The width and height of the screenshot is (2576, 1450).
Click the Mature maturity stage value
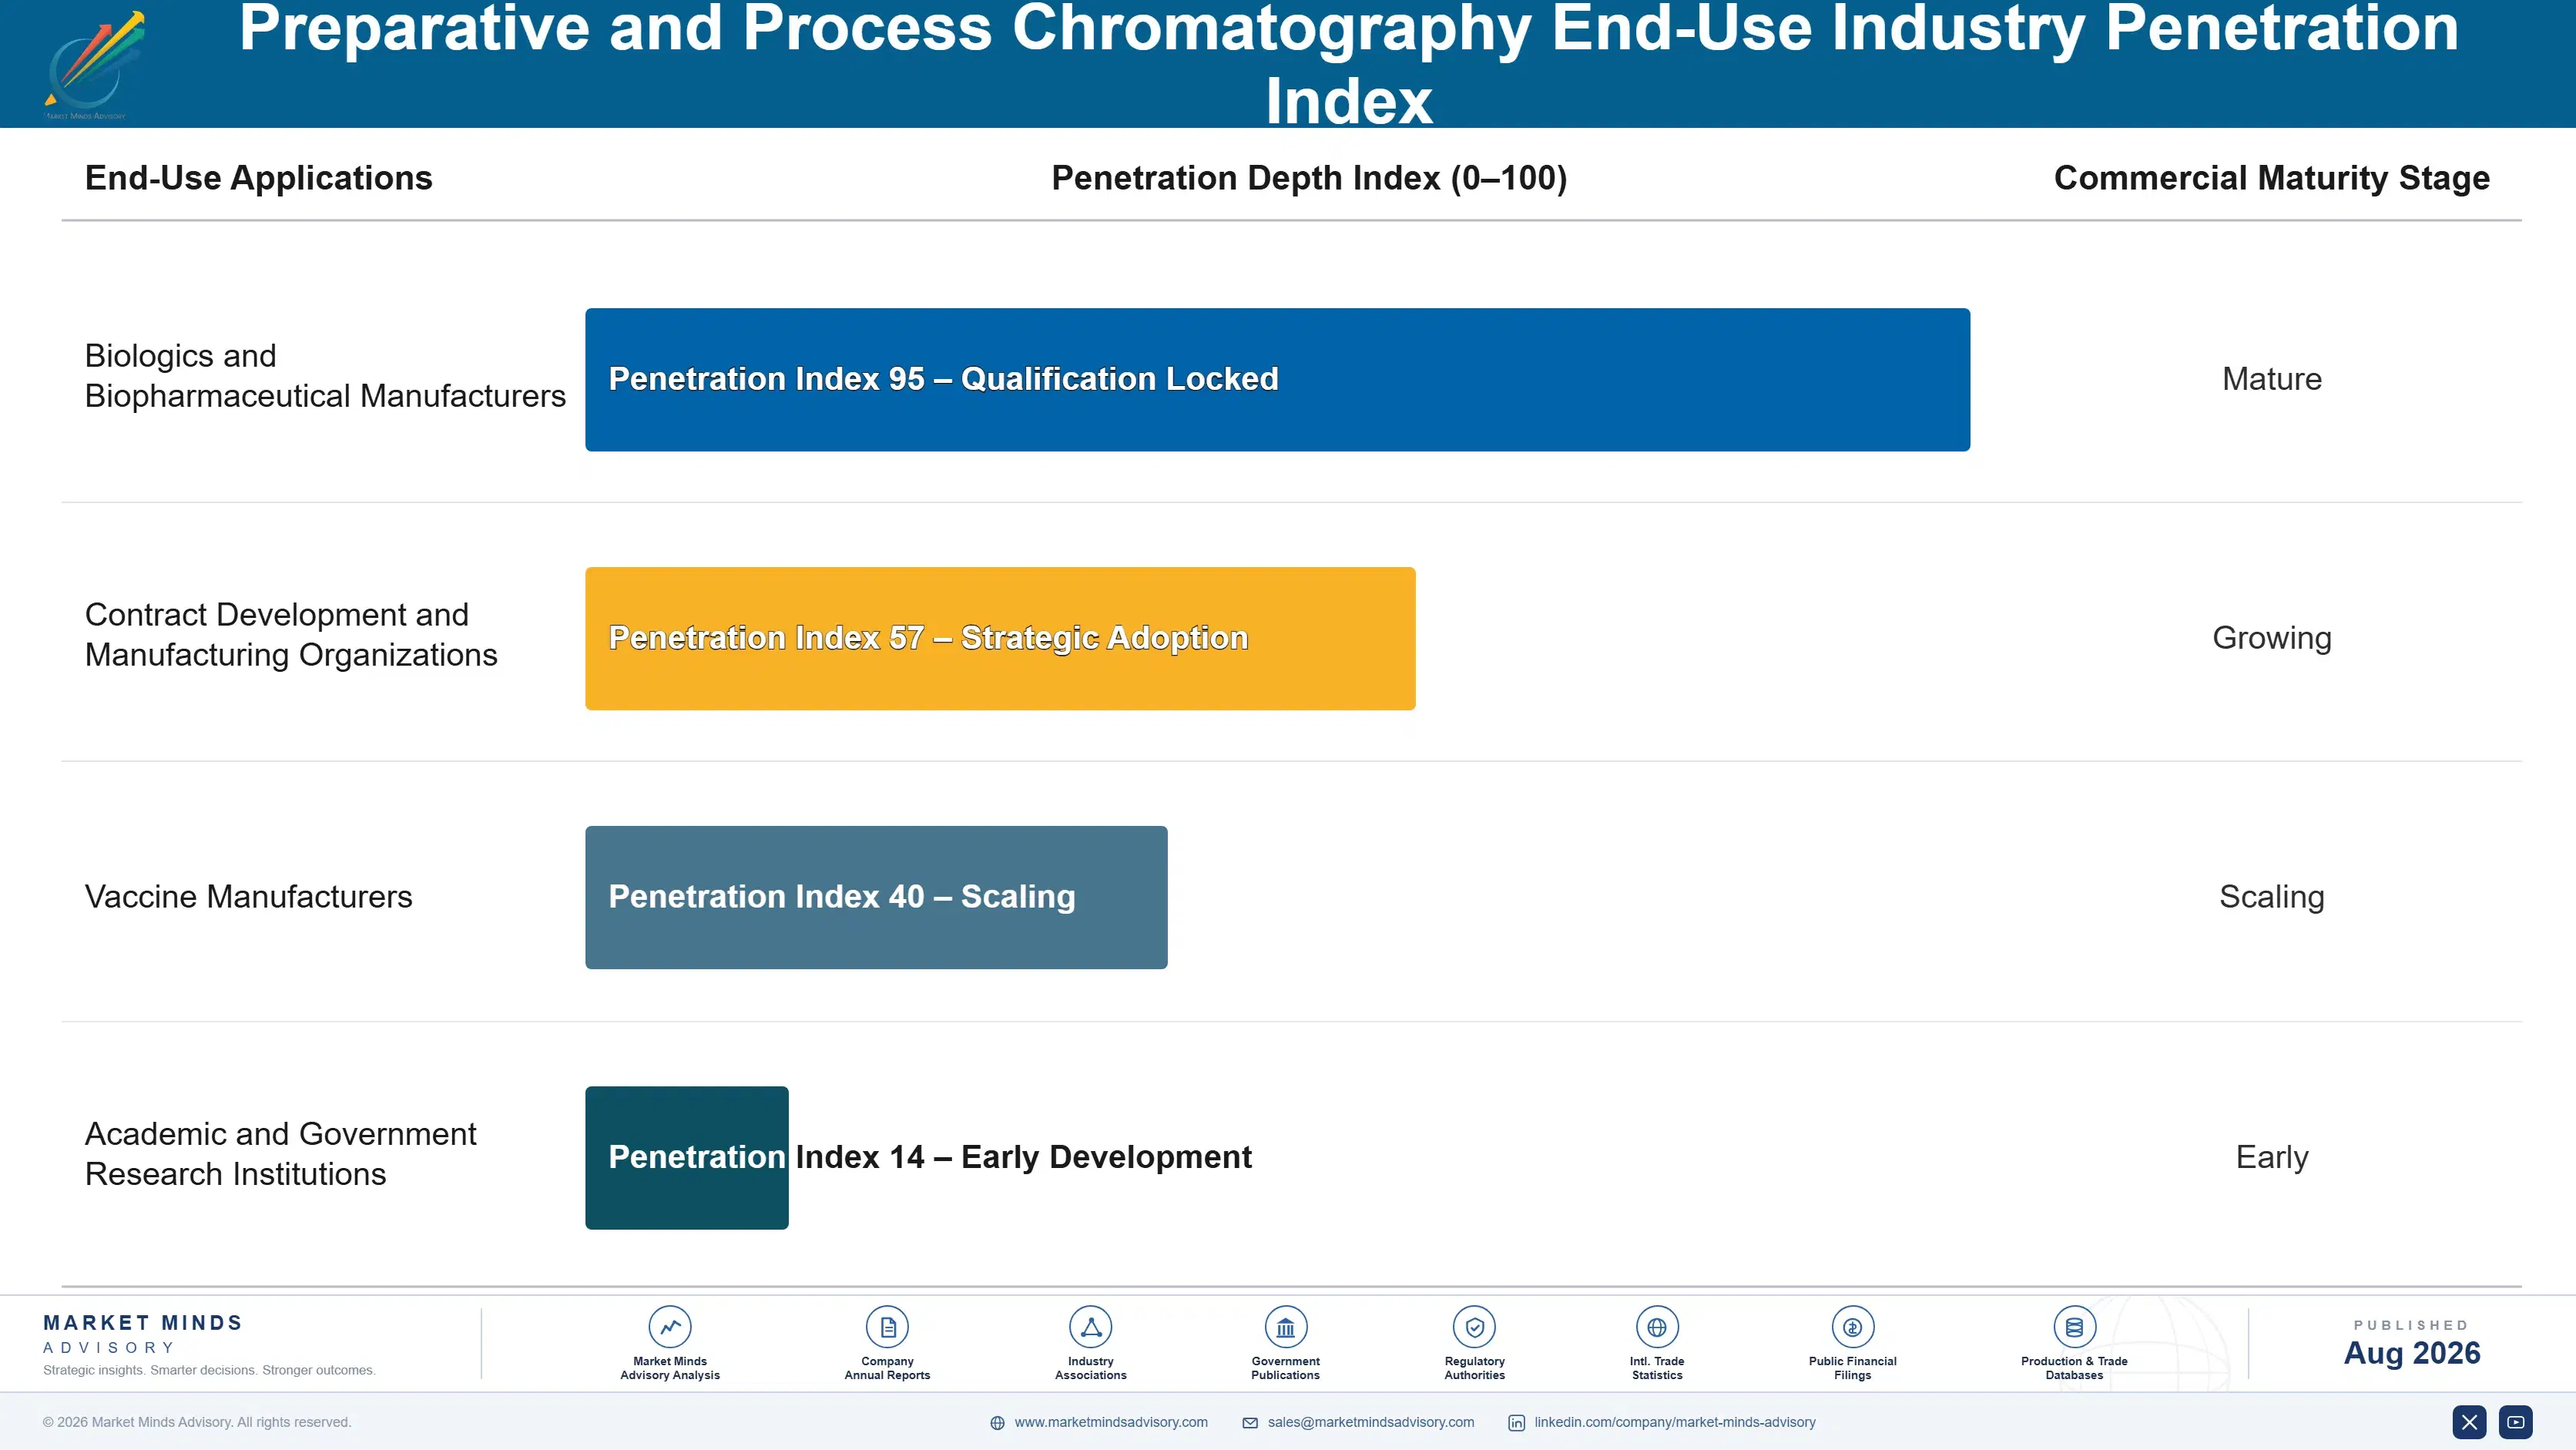coord(2271,379)
